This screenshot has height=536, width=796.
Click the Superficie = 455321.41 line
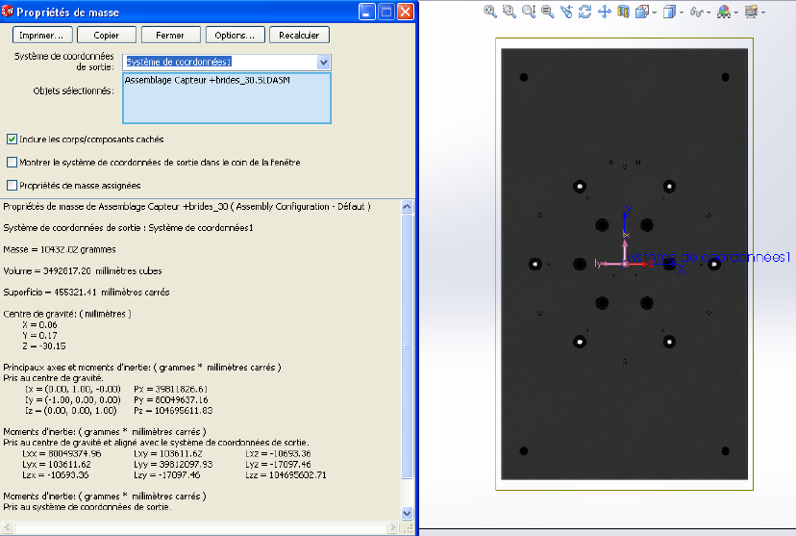pyautogui.click(x=87, y=293)
